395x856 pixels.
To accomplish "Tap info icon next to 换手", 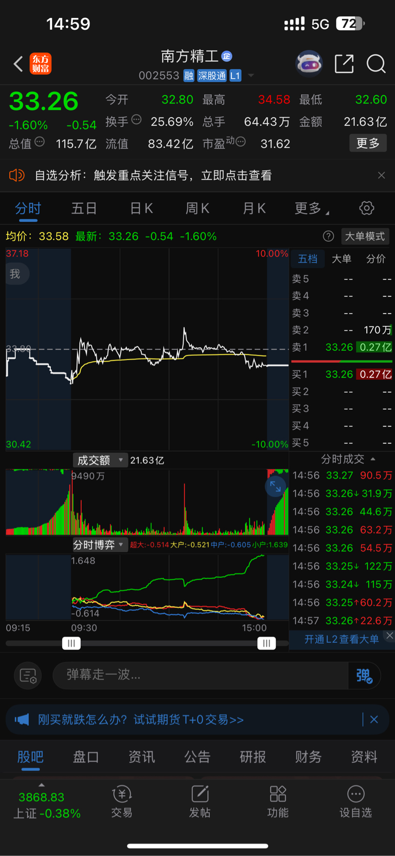I will tap(136, 119).
